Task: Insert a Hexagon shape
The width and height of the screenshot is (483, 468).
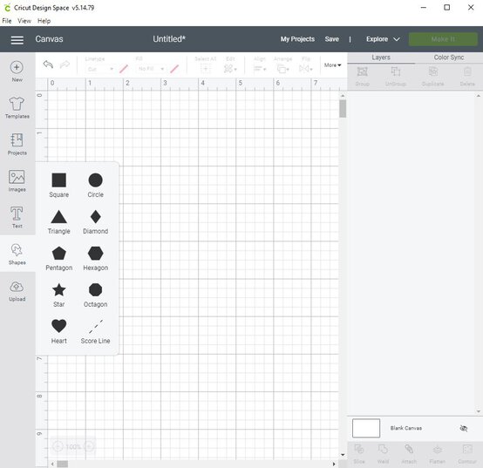Action: pos(96,258)
